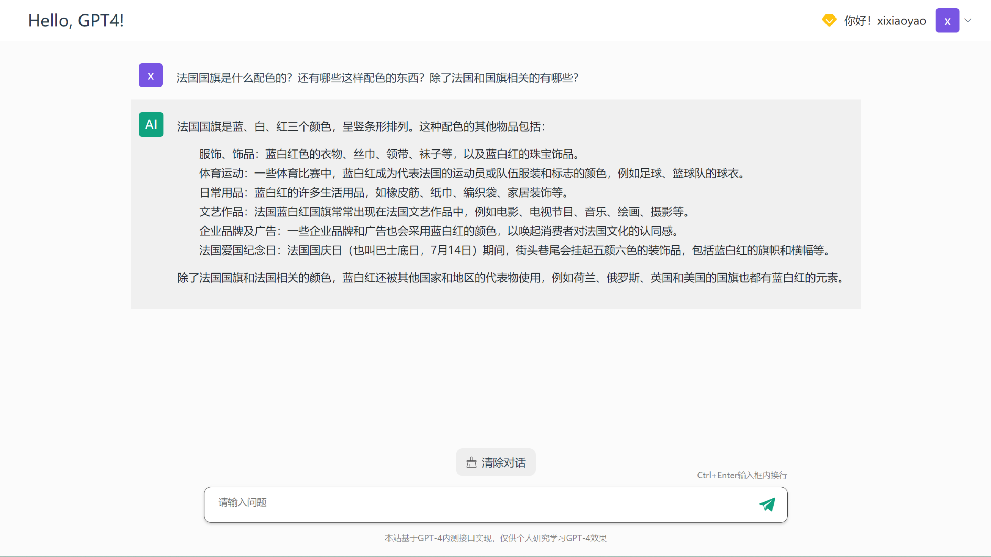The width and height of the screenshot is (991, 557).
Task: Click the 企业品牌及广告 answer line
Action: pos(439,231)
